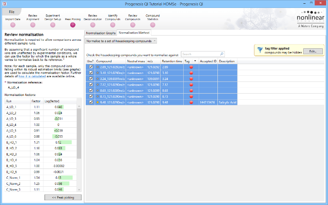
Task: Click the Salicylic Acid description cell
Action: pyautogui.click(x=227, y=102)
